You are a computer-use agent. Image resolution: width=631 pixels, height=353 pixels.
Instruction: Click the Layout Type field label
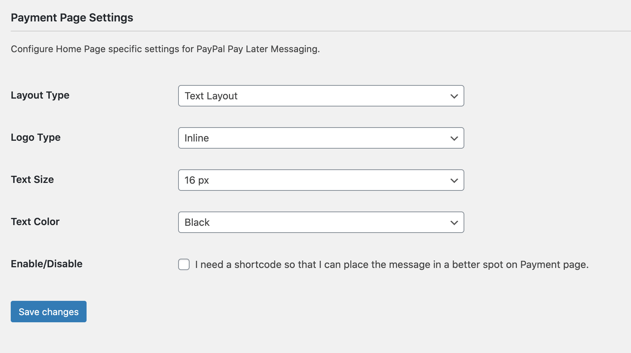pos(40,95)
